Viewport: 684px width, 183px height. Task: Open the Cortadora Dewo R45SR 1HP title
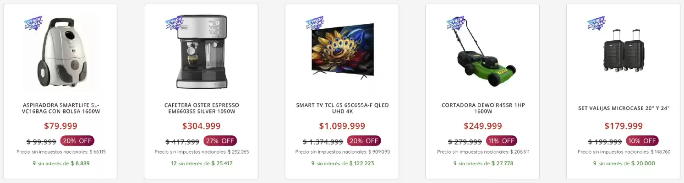[483, 108]
